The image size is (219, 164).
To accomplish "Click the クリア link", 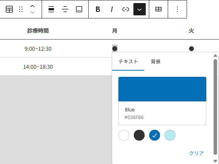I will [197, 153].
